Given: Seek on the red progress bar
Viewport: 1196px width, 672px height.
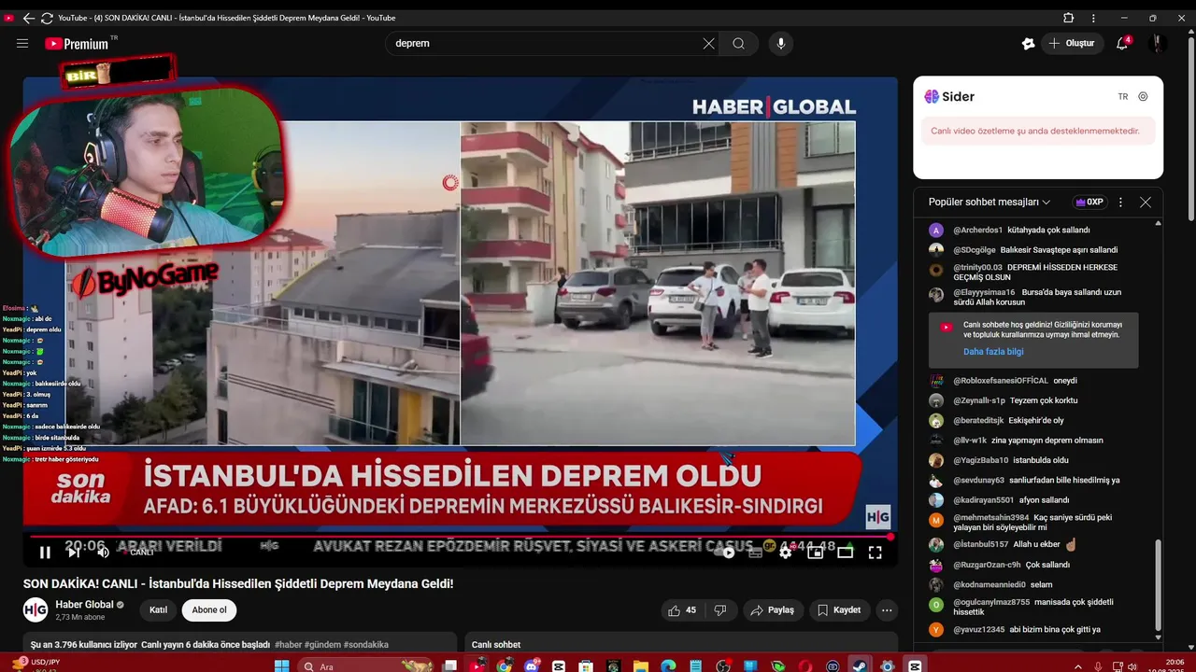Looking at the screenshot, I should coord(460,537).
